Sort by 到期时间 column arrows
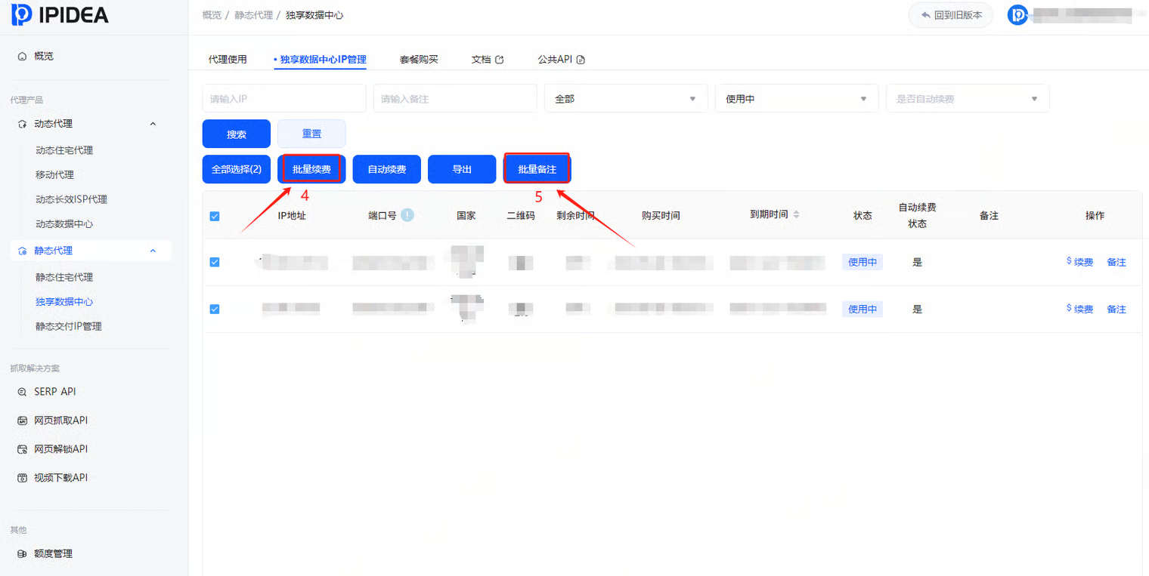This screenshot has height=576, width=1149. click(796, 215)
